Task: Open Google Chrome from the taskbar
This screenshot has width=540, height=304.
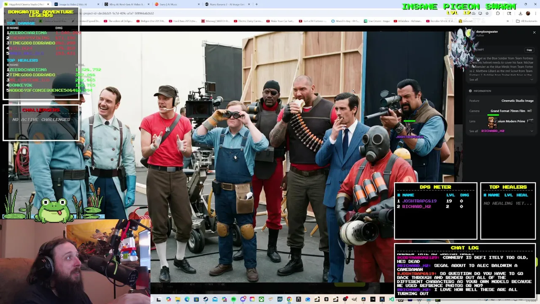Action: pyautogui.click(x=289, y=300)
